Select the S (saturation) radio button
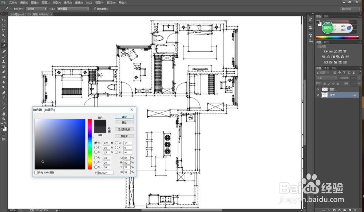Image resolution: width=364 pixels, height=212 pixels. [x=96, y=148]
